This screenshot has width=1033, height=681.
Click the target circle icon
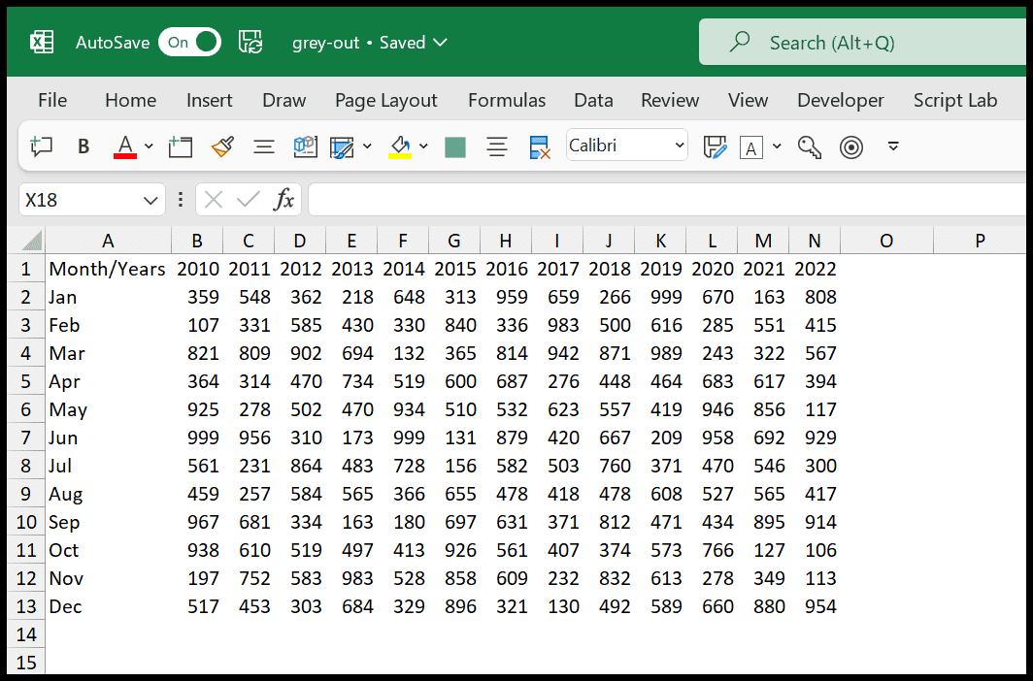(x=851, y=146)
